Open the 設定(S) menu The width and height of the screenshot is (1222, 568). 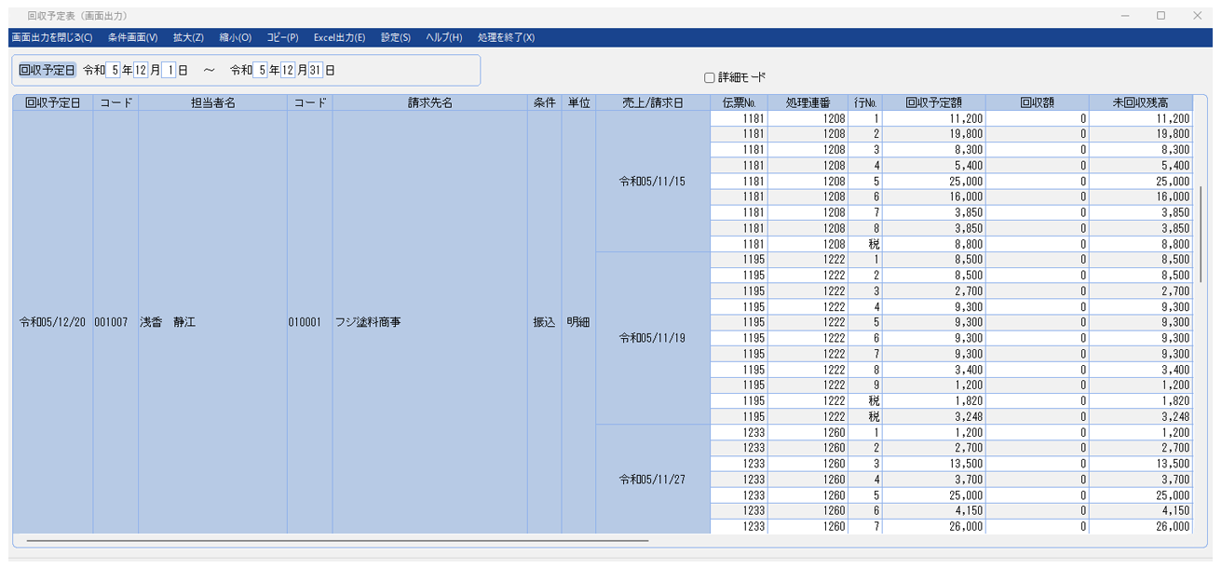[396, 37]
